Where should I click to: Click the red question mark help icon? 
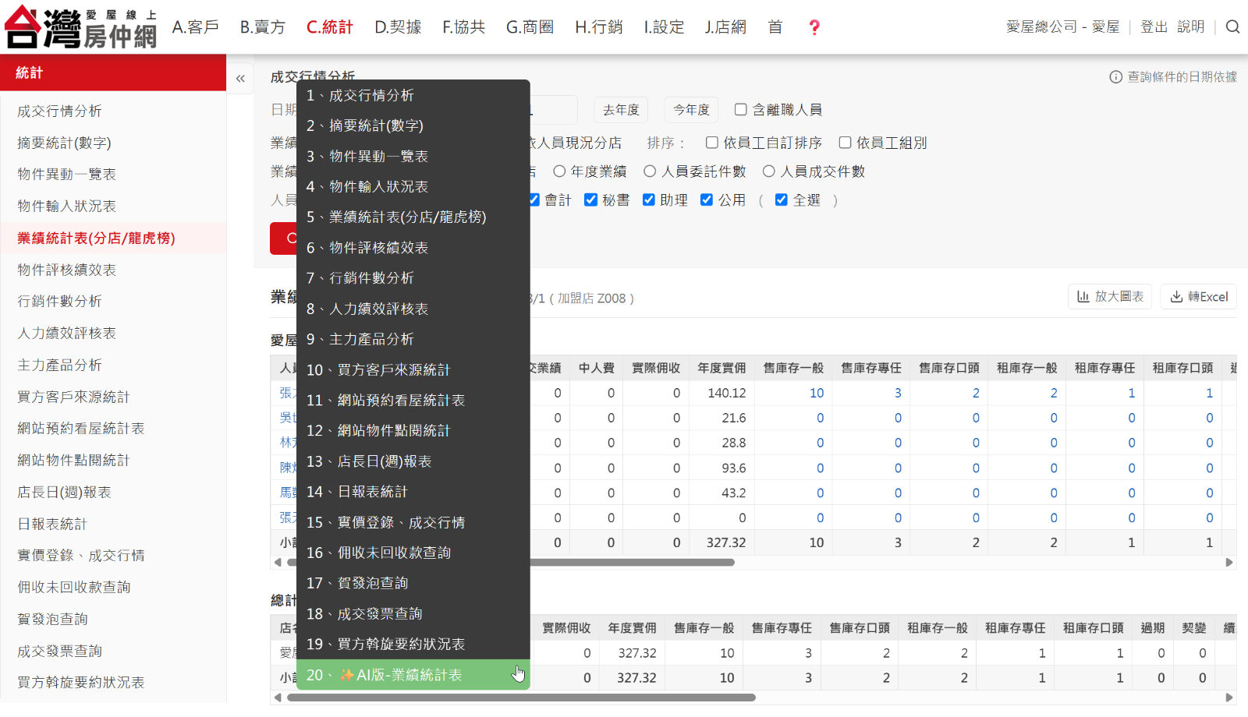(x=814, y=27)
